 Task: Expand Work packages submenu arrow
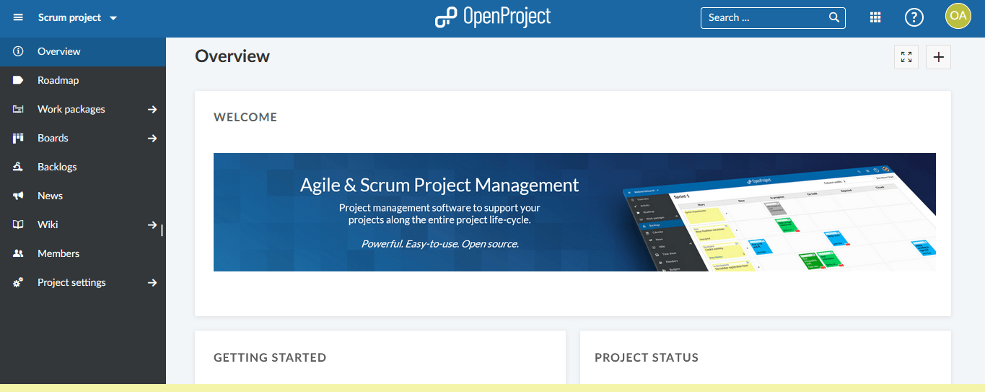152,109
